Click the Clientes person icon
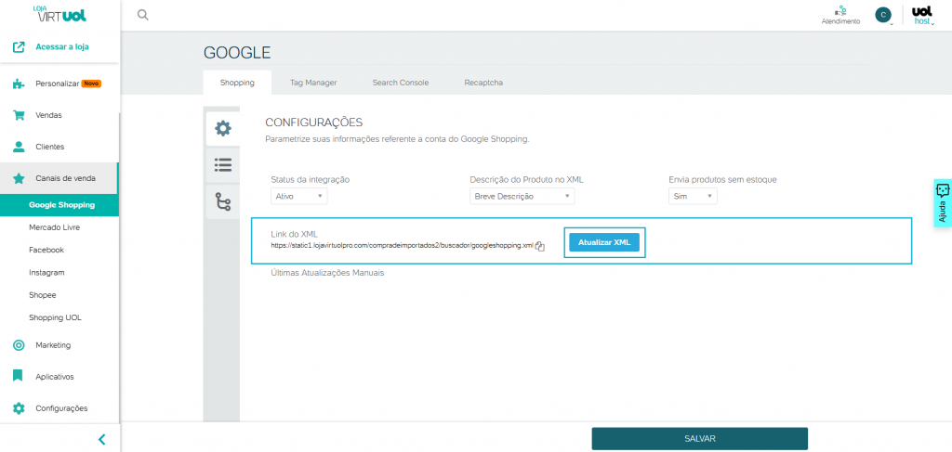The height and width of the screenshot is (452, 952). click(19, 147)
